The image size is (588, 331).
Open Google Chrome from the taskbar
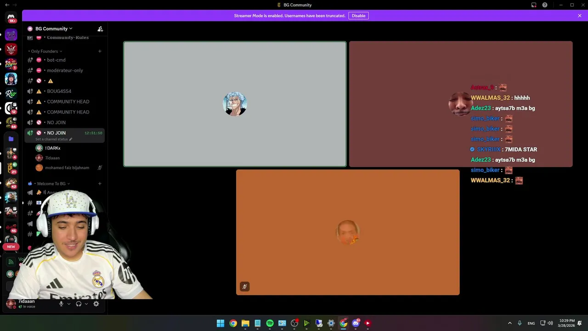[x=233, y=323]
